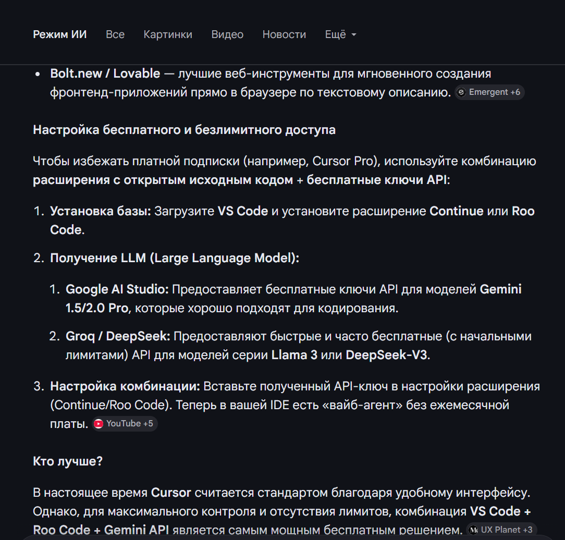Click the Кто лучше? heading
This screenshot has height=540, width=565.
pyautogui.click(x=68, y=461)
